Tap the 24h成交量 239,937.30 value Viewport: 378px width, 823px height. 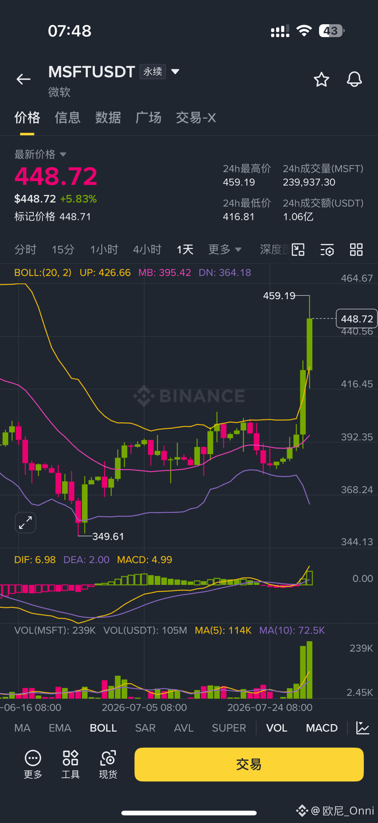[x=309, y=182]
